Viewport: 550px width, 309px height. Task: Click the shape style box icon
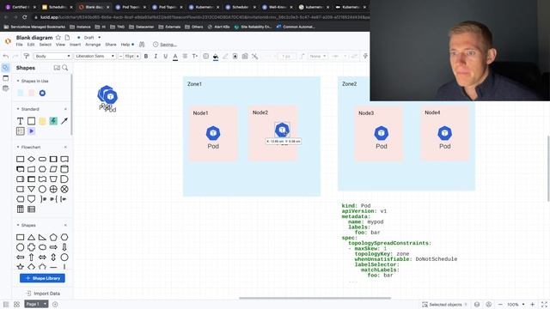pos(206,56)
